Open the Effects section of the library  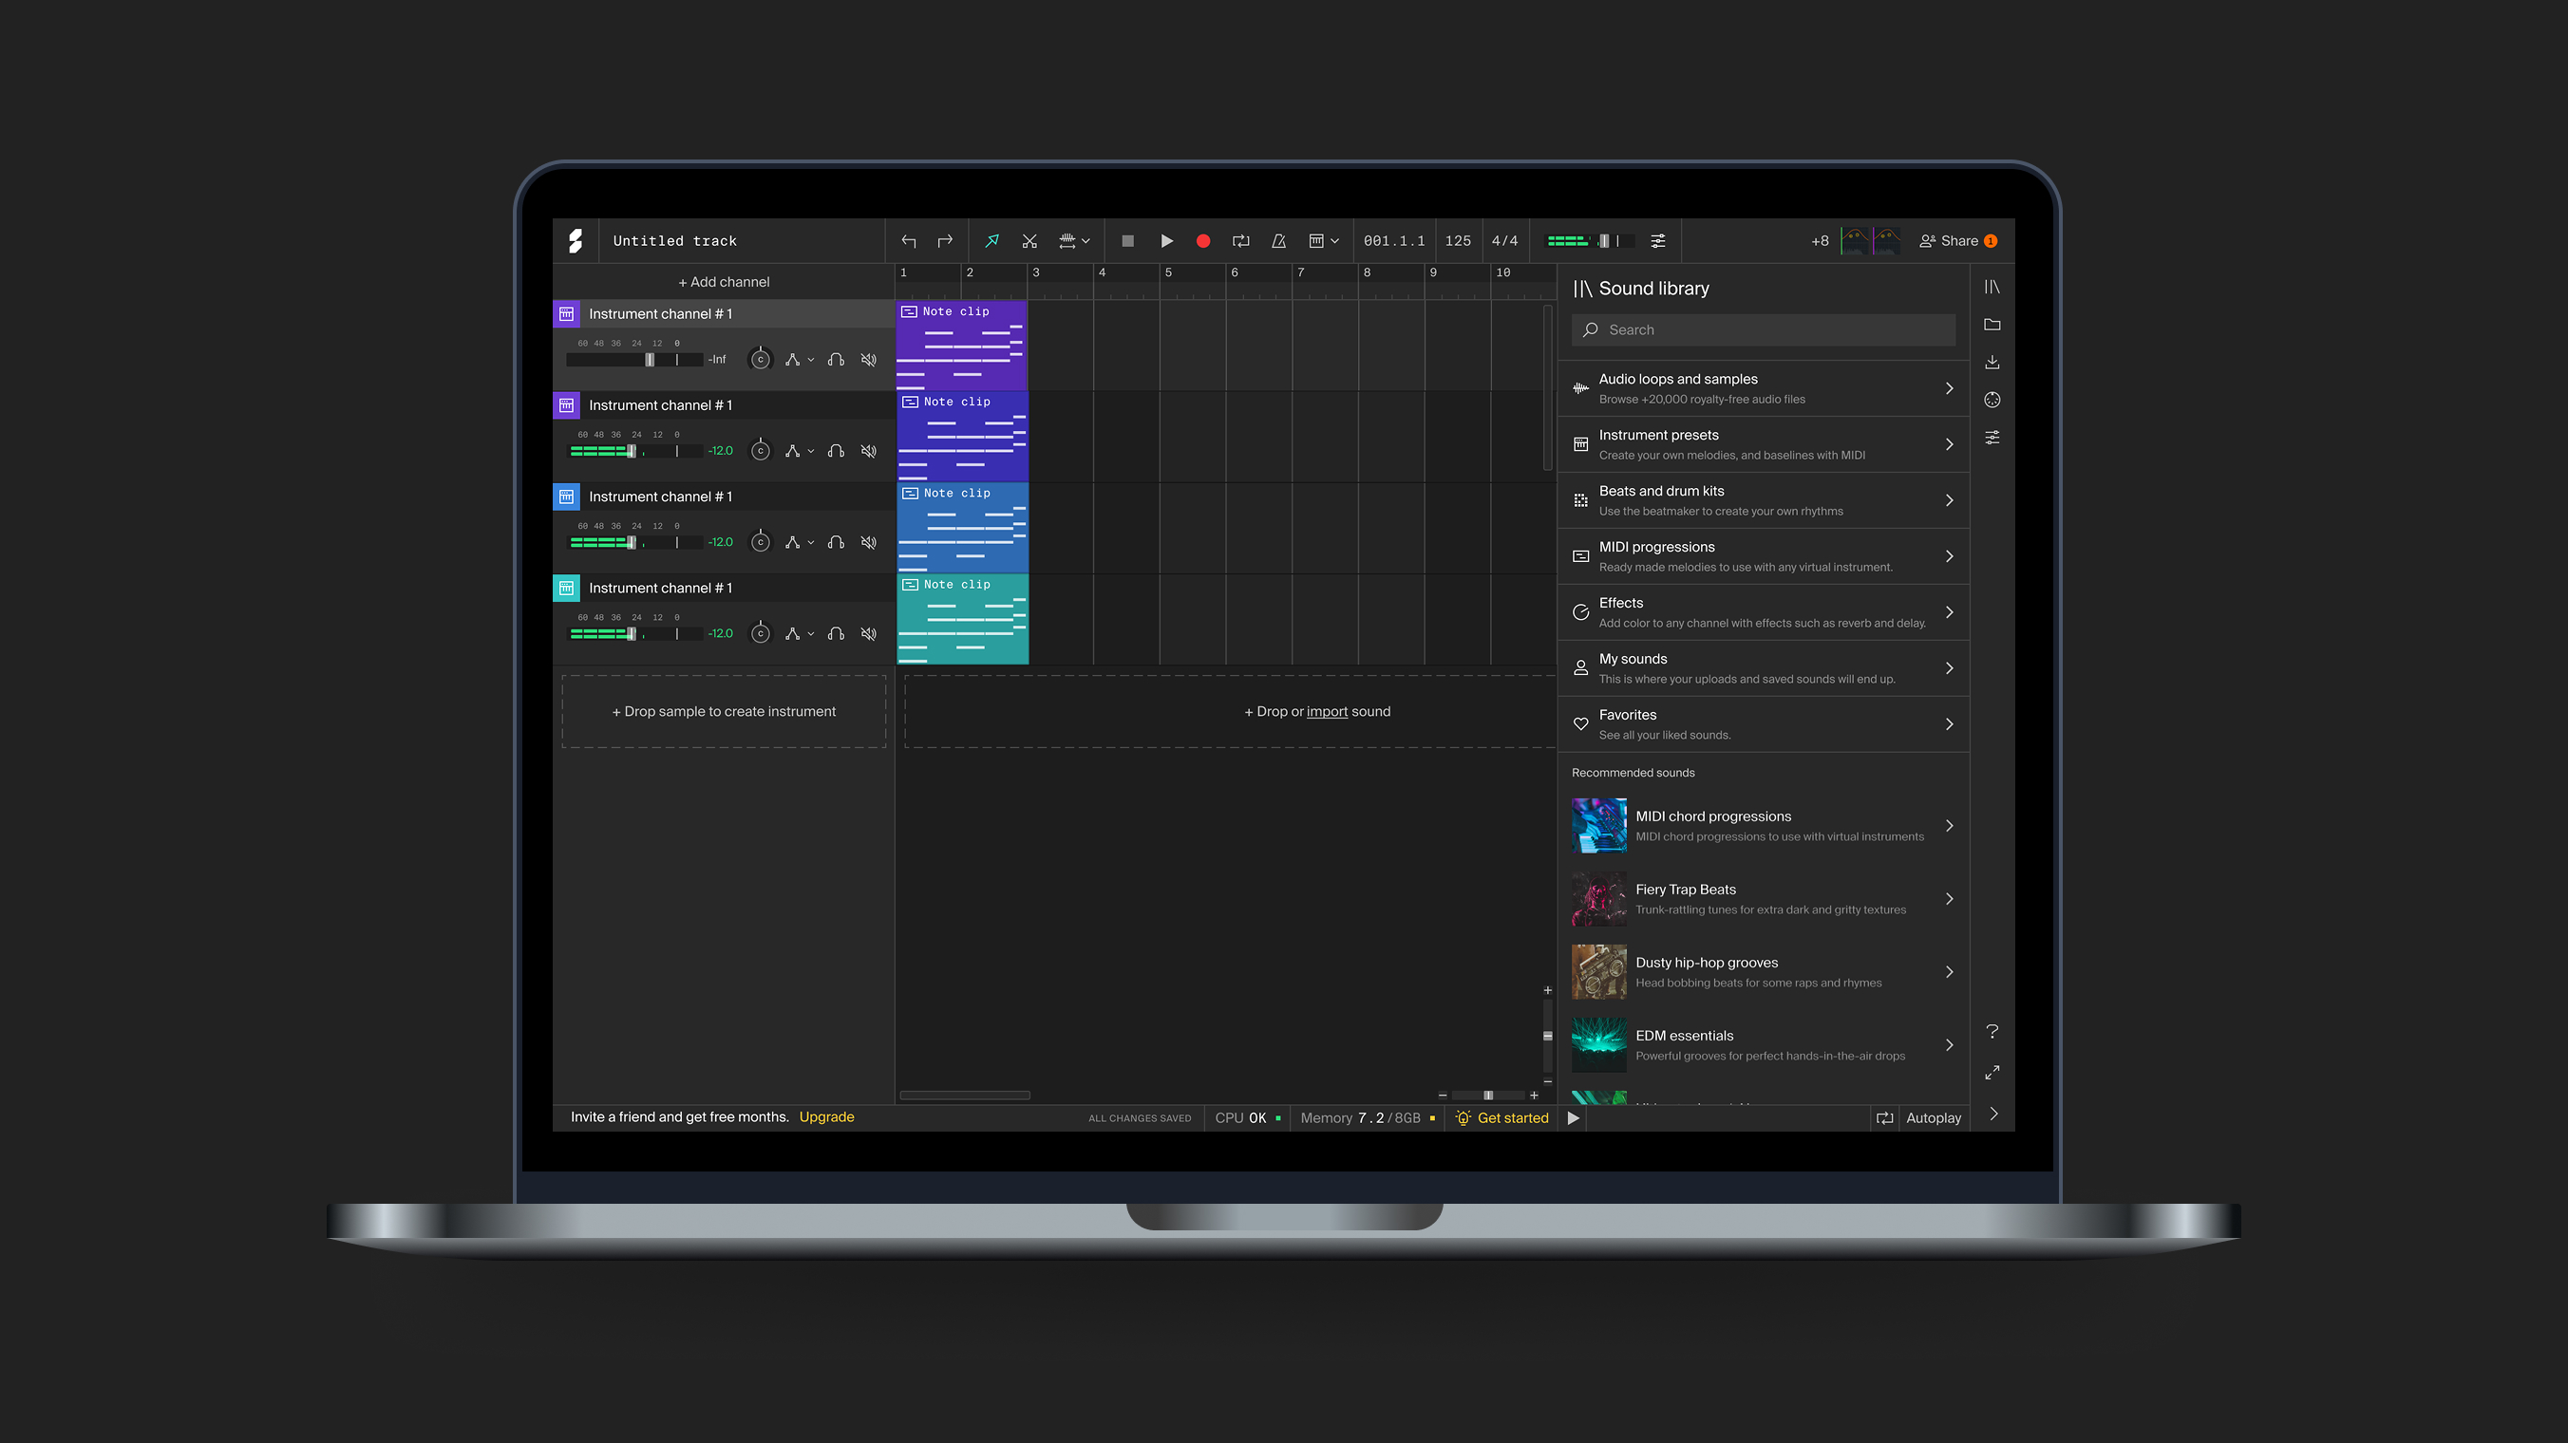(x=1763, y=610)
